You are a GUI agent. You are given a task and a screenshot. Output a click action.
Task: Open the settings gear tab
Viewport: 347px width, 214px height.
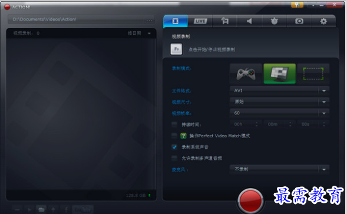(323, 21)
